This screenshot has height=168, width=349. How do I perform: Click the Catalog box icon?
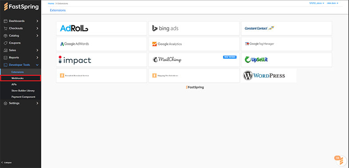6,36
